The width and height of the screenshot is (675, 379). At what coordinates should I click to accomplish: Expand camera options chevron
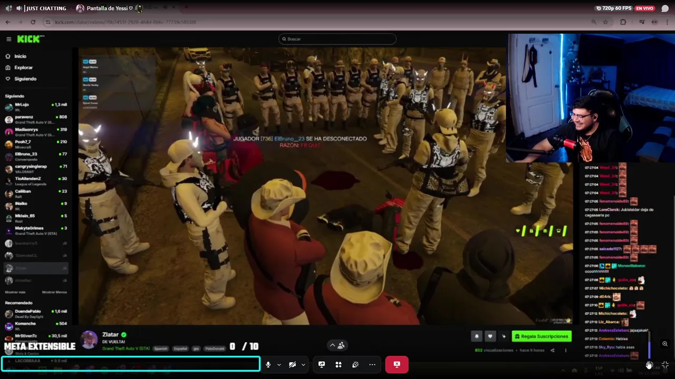(303, 365)
